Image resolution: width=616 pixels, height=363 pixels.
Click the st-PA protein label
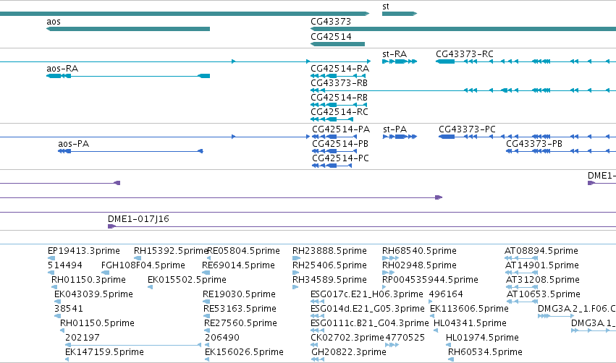pos(395,129)
